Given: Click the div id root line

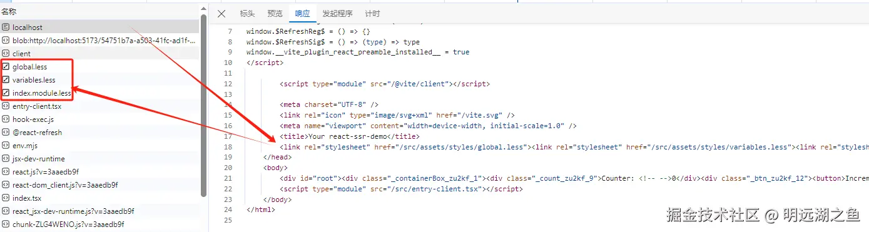Looking at the screenshot, I should (x=574, y=178).
